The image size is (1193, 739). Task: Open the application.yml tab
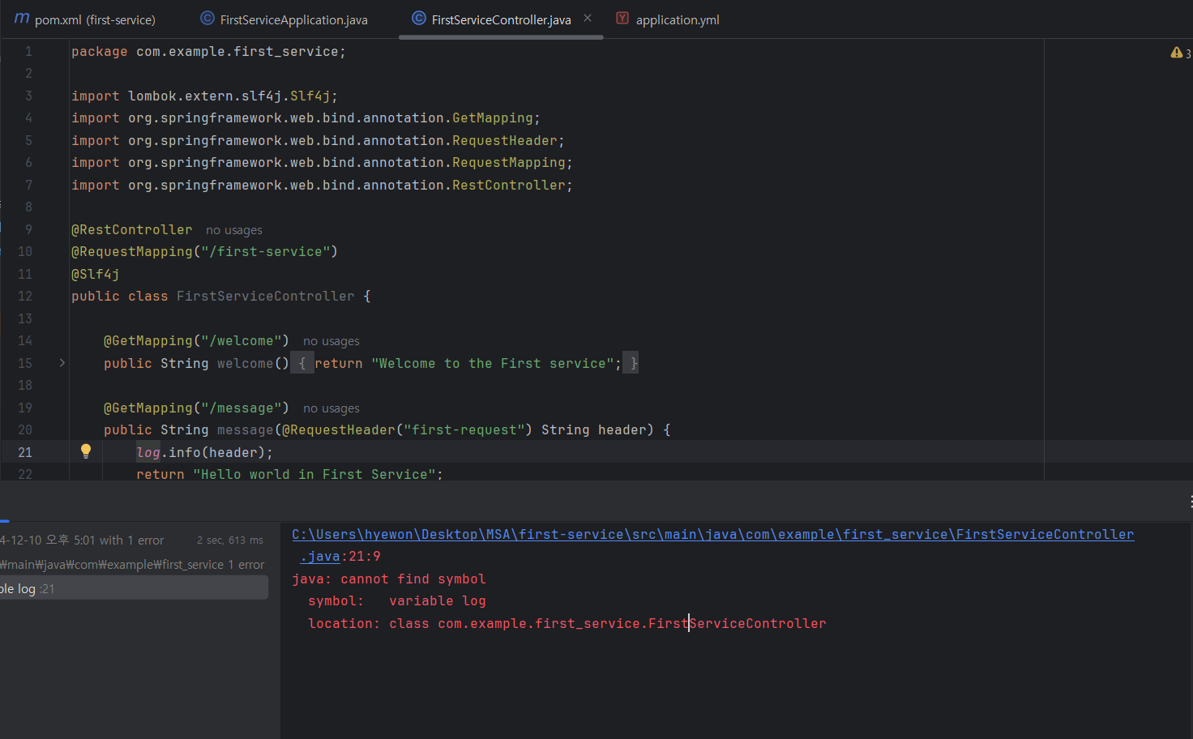[x=668, y=19]
